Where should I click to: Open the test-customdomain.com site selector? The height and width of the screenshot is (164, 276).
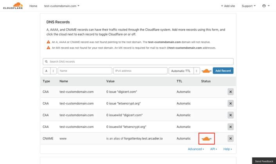coord(62,6)
